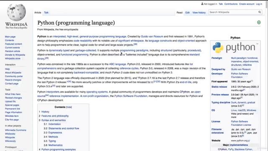
Task: Open the Community portal link
Action: coord(14,76)
